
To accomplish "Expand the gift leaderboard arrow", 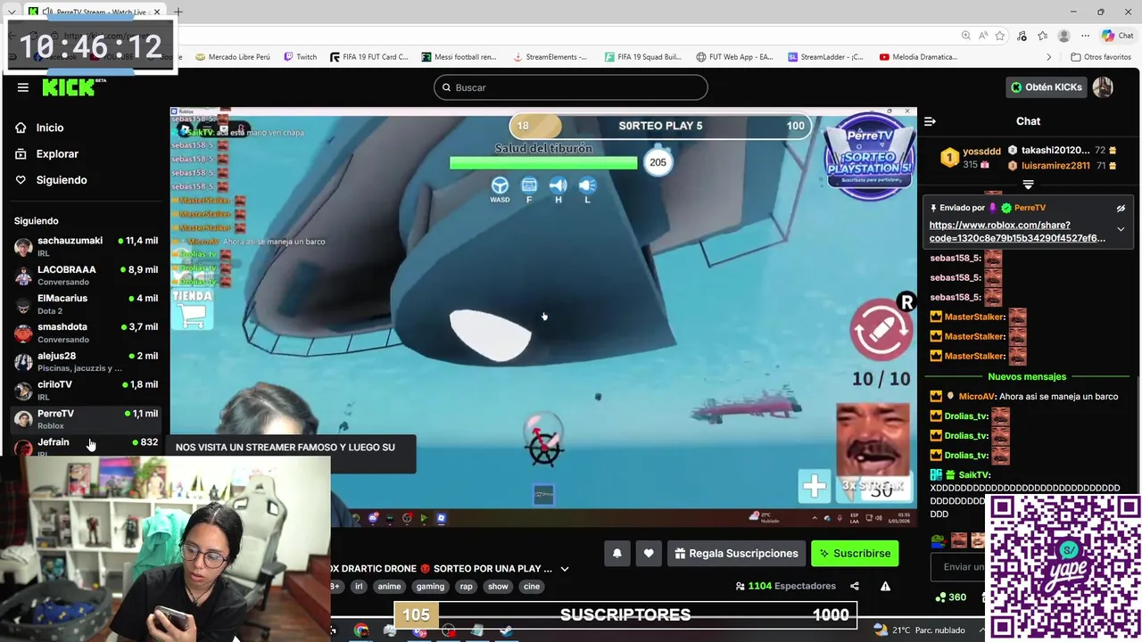I will [1028, 185].
